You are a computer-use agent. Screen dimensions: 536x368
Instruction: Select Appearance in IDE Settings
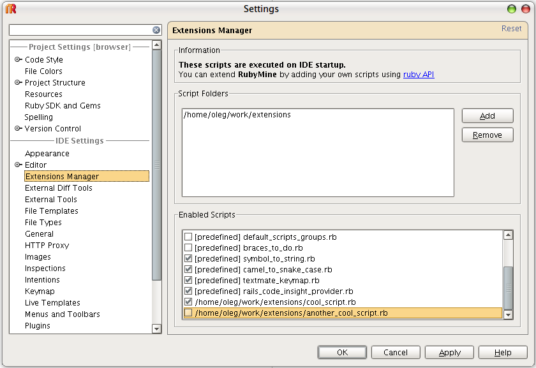coord(47,154)
